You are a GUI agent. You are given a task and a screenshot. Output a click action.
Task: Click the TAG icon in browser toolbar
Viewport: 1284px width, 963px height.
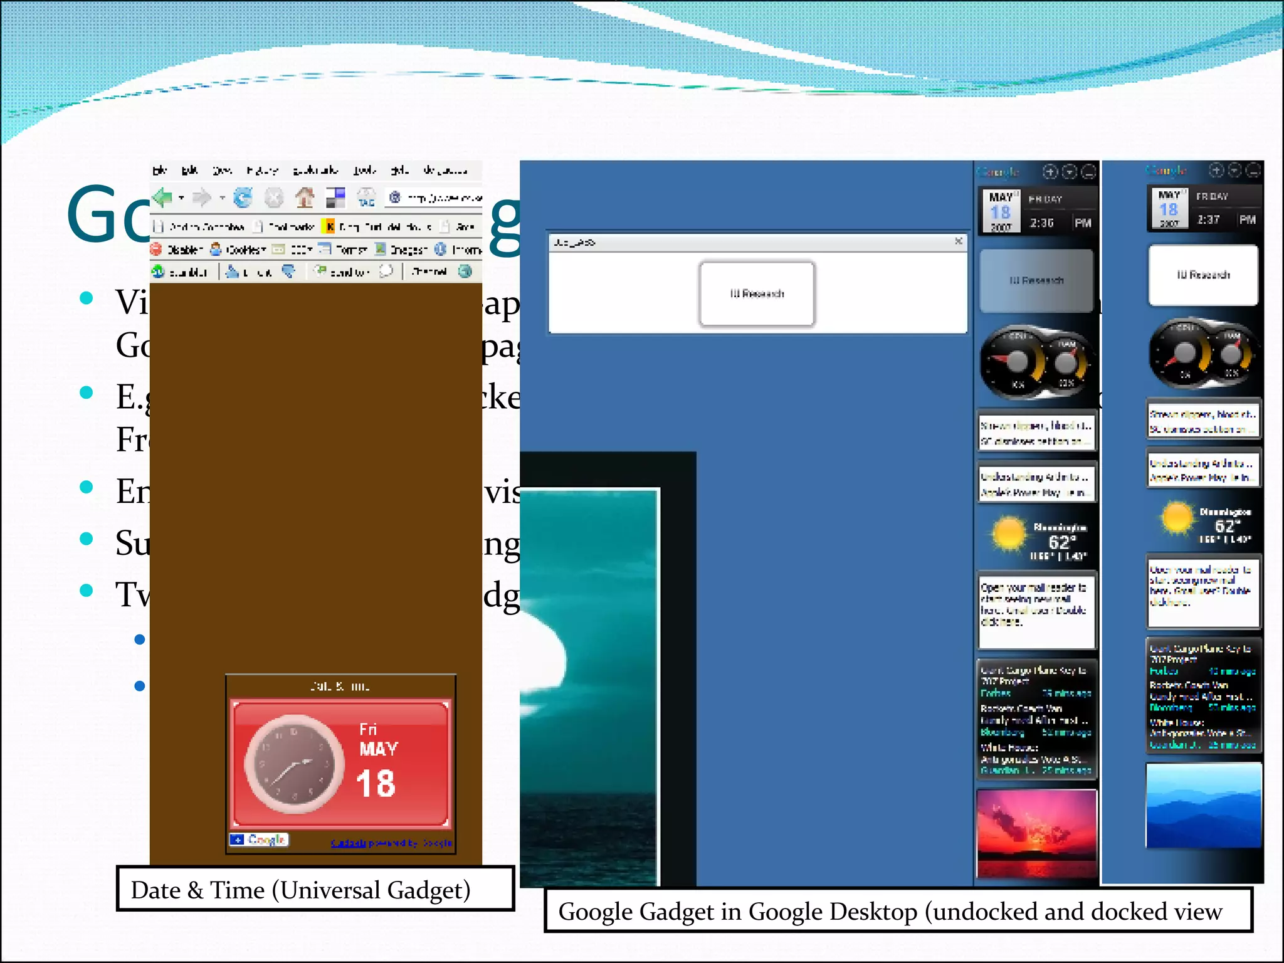366,198
